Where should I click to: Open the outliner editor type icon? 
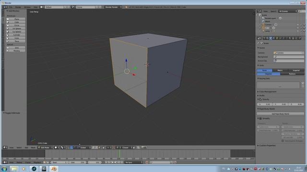259,11
